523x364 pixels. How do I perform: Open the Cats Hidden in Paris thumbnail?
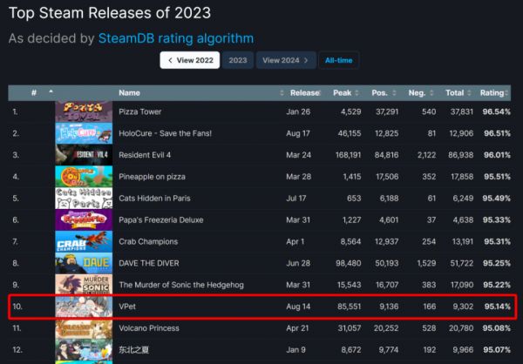click(x=84, y=199)
